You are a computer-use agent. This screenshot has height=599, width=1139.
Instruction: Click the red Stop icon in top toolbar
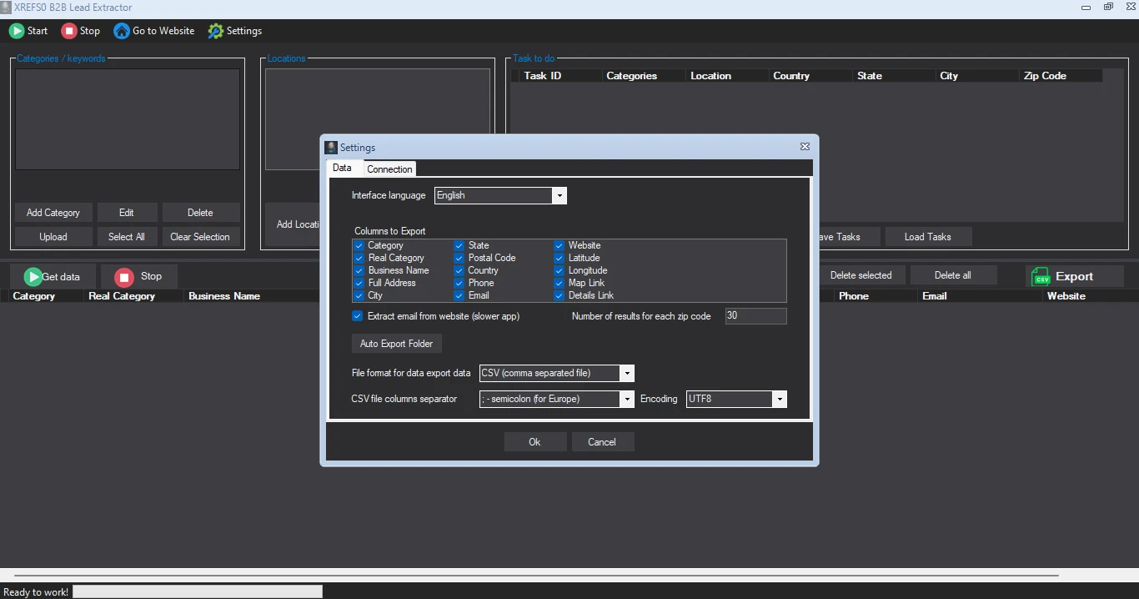(69, 31)
